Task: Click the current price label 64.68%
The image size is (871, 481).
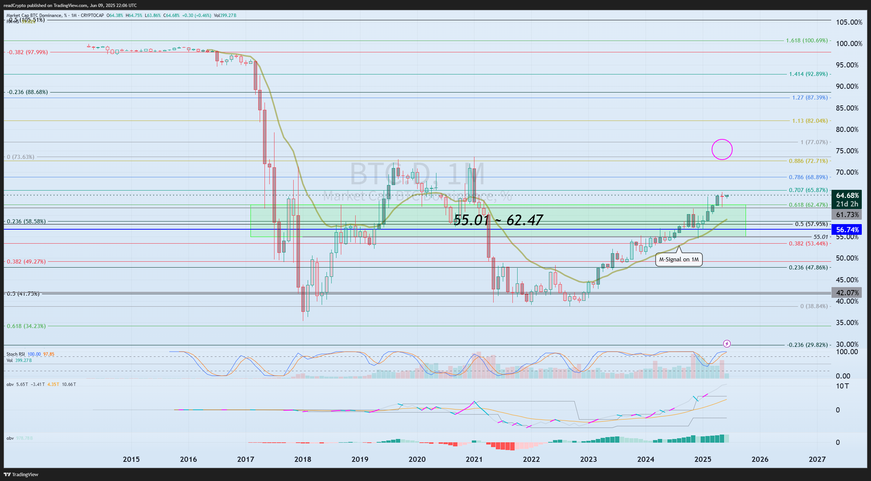Action: (847, 195)
